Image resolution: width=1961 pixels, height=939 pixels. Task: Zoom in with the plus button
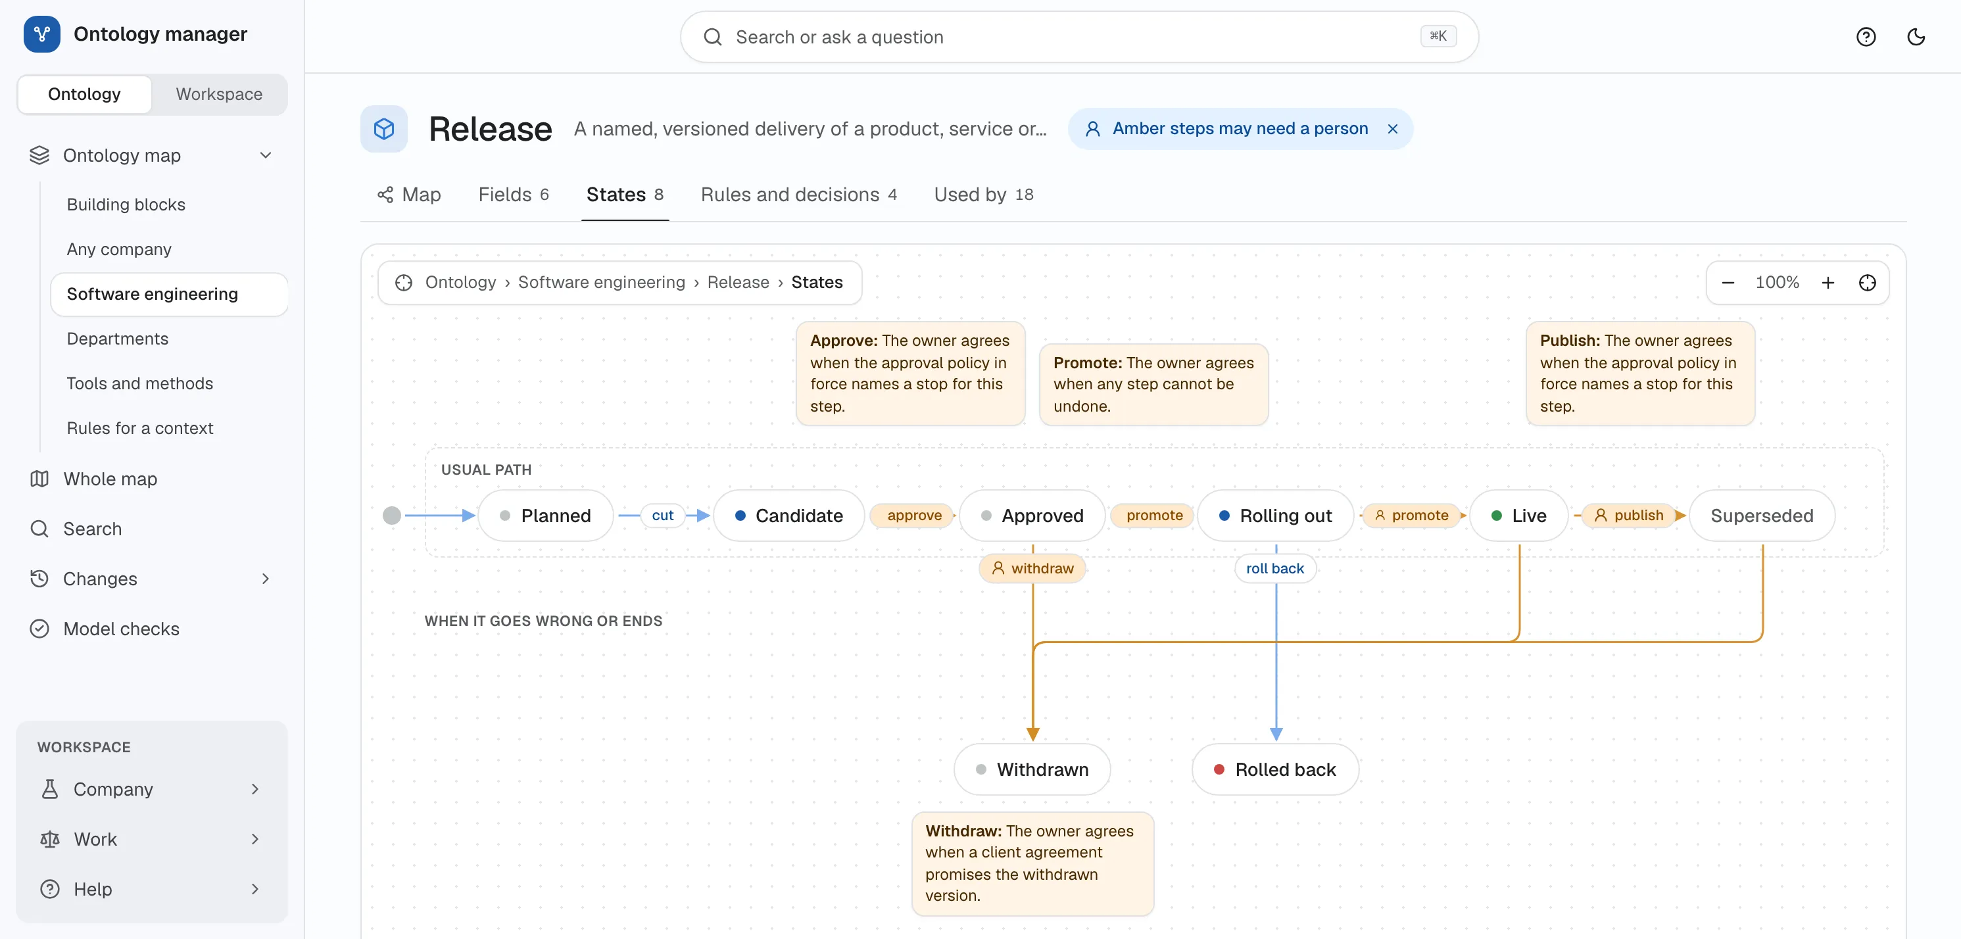[x=1828, y=282]
